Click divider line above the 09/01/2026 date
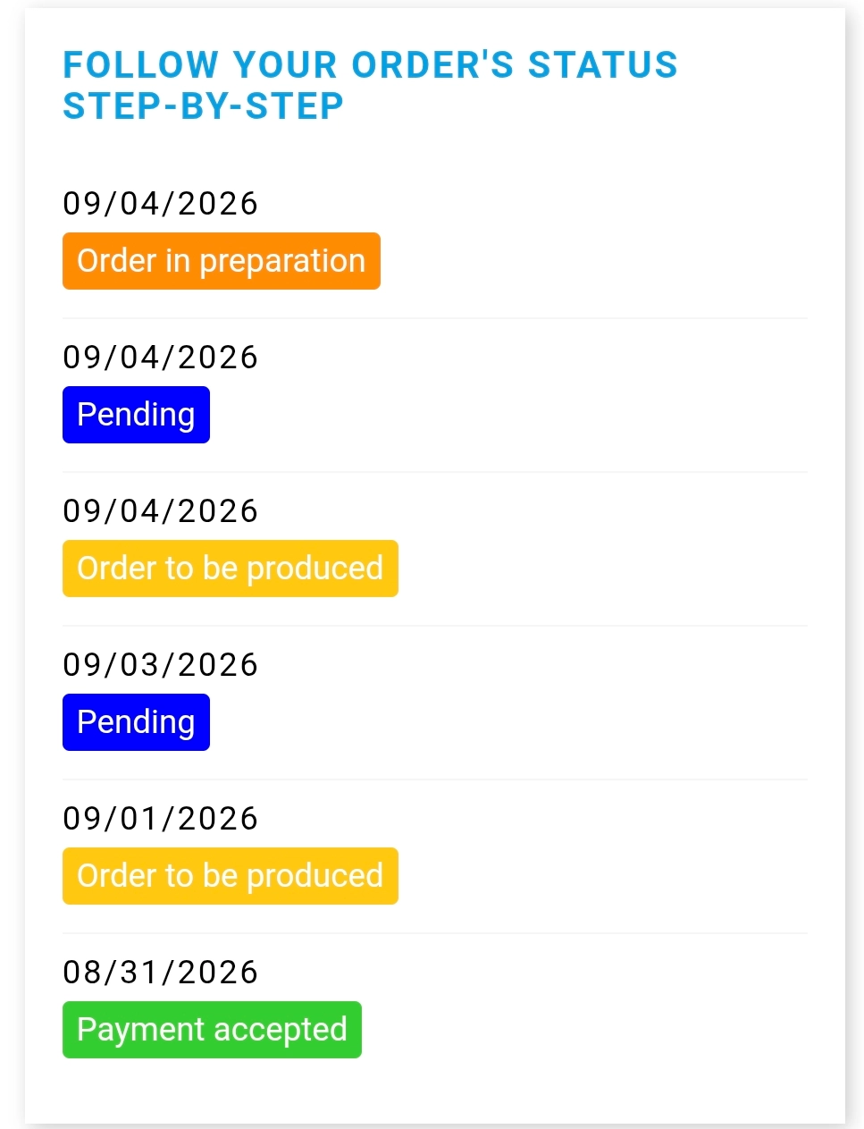Screen dimensions: 864x1129 (x=435, y=779)
